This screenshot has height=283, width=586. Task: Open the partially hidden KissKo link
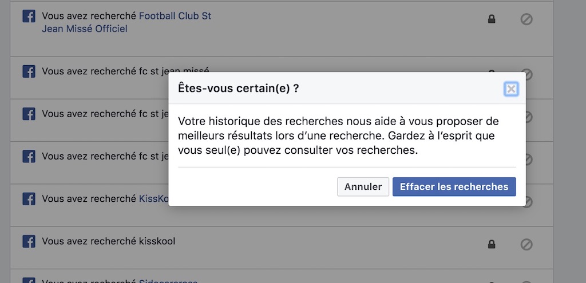pos(153,199)
